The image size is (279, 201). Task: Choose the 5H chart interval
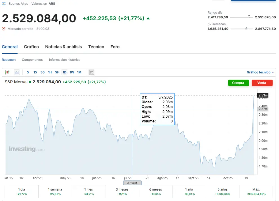(x=57, y=72)
